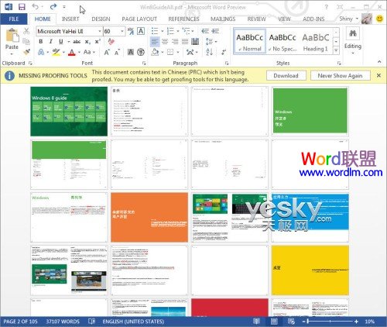Viewport: 387px width, 327px height.
Task: Click Web Layout view icon in status bar
Action: (292, 321)
